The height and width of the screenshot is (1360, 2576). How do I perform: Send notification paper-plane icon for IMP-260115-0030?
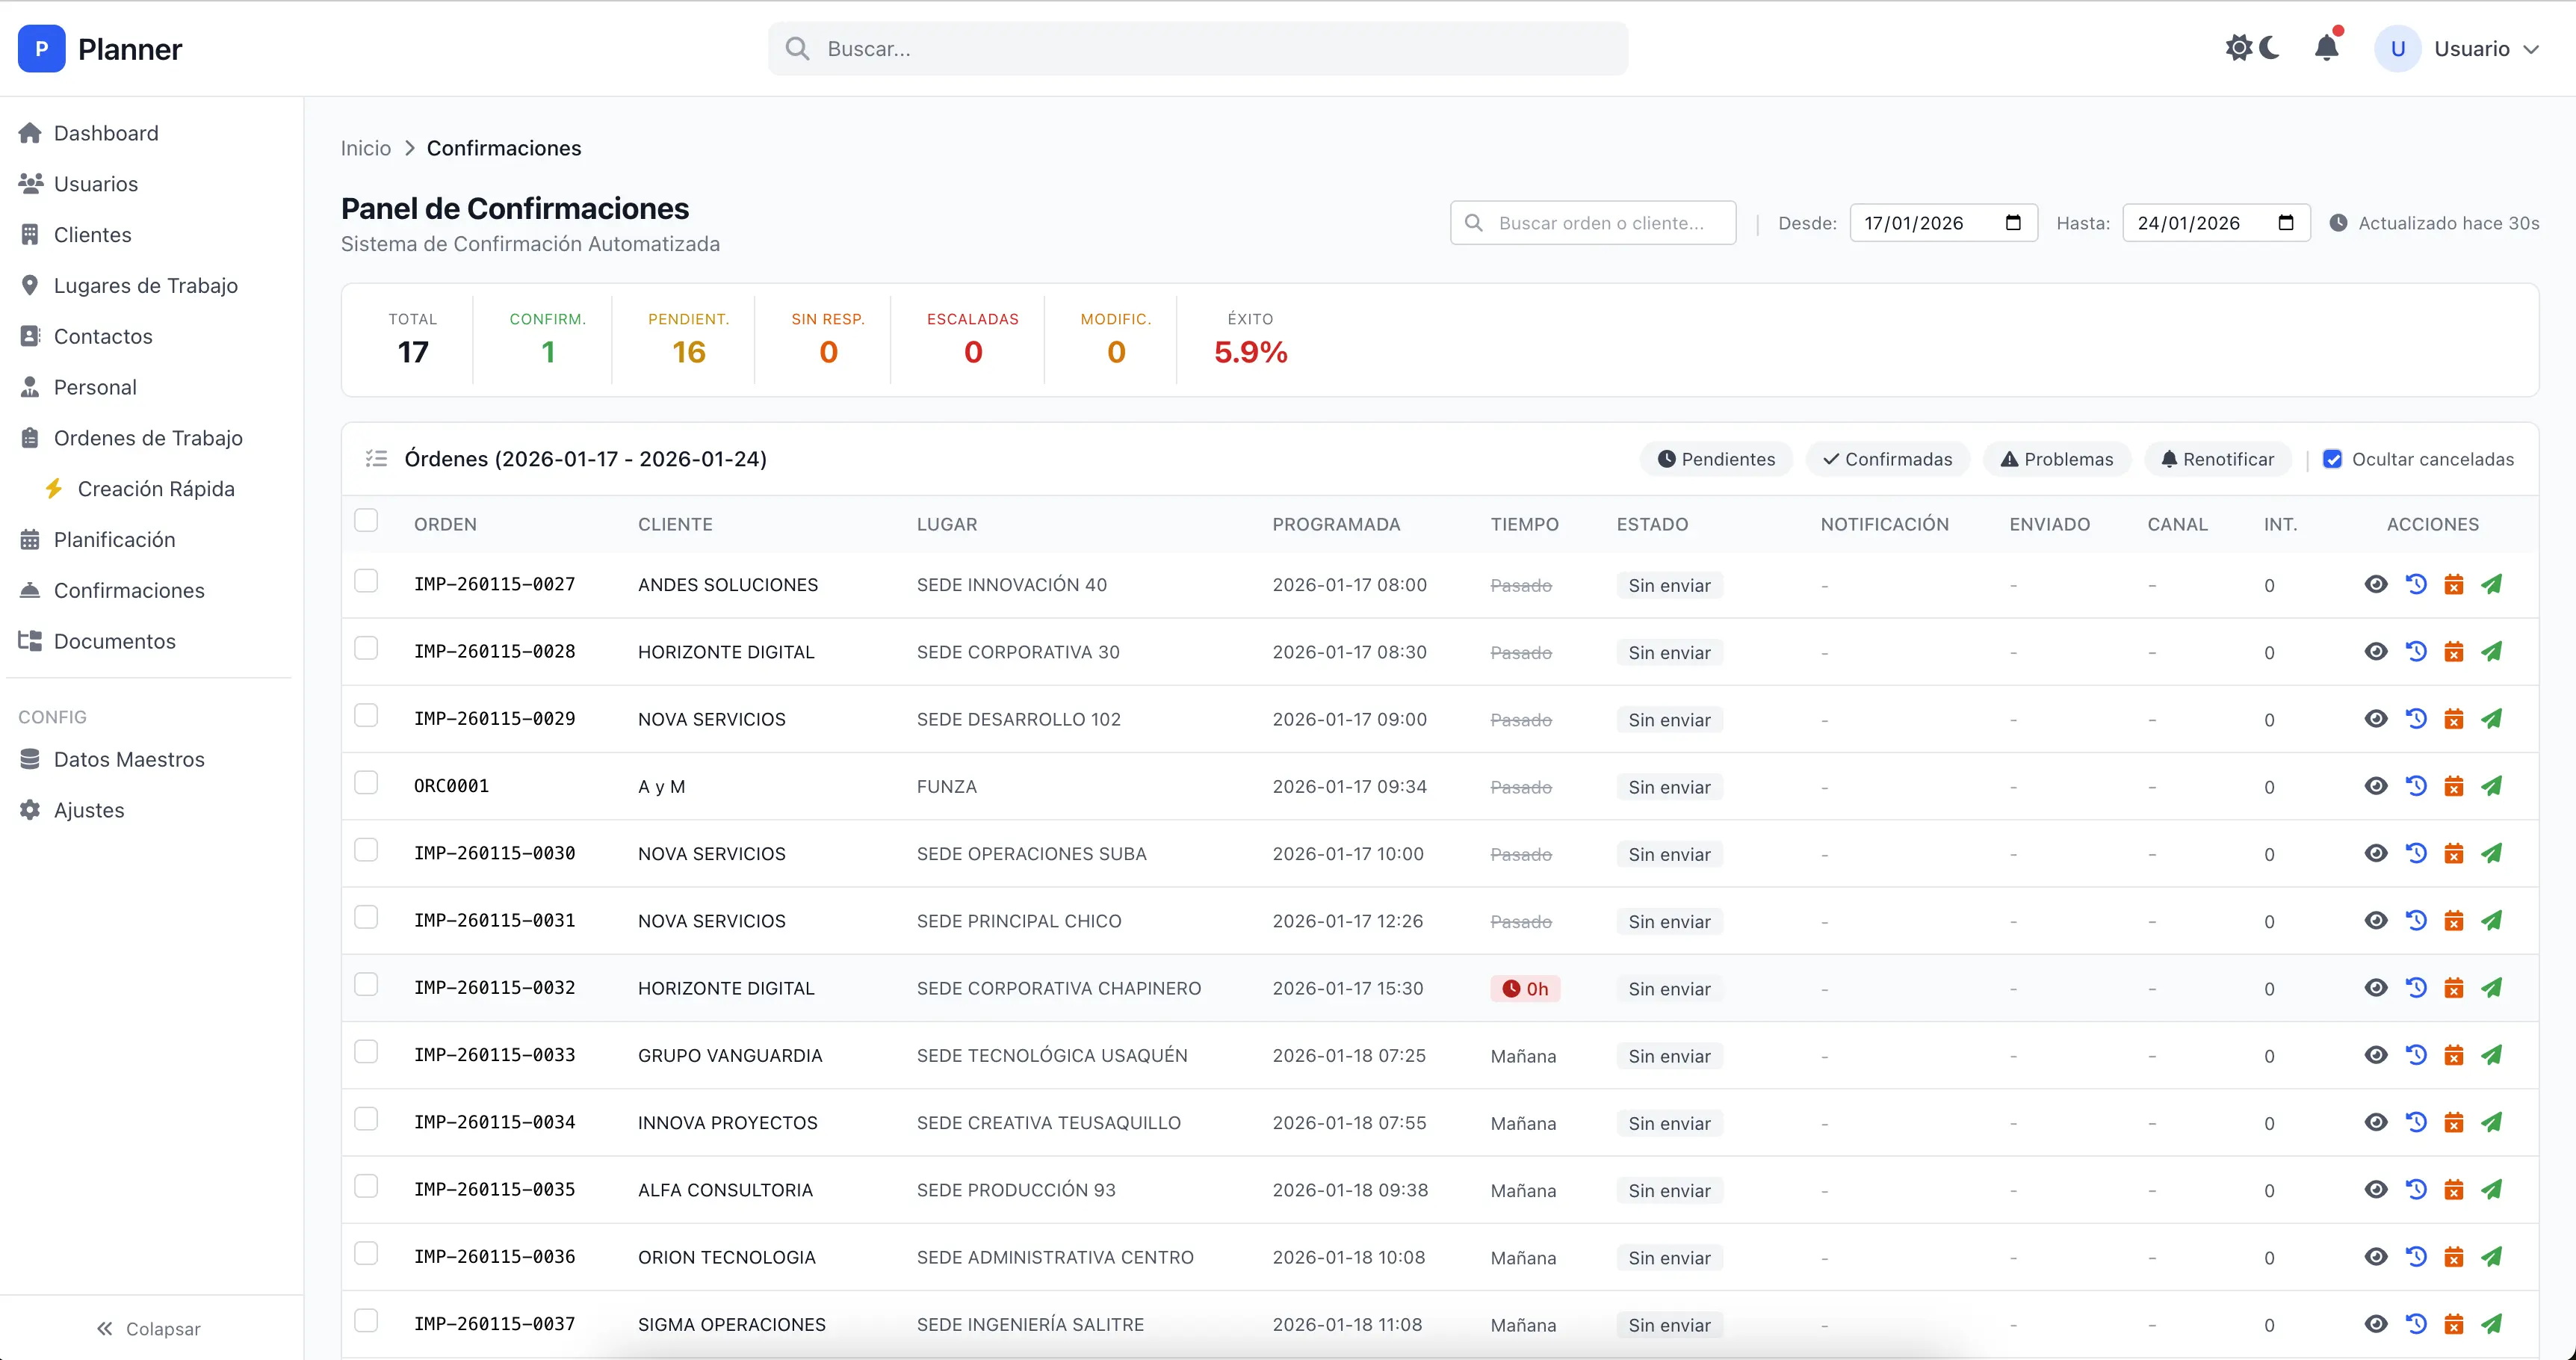tap(2491, 853)
